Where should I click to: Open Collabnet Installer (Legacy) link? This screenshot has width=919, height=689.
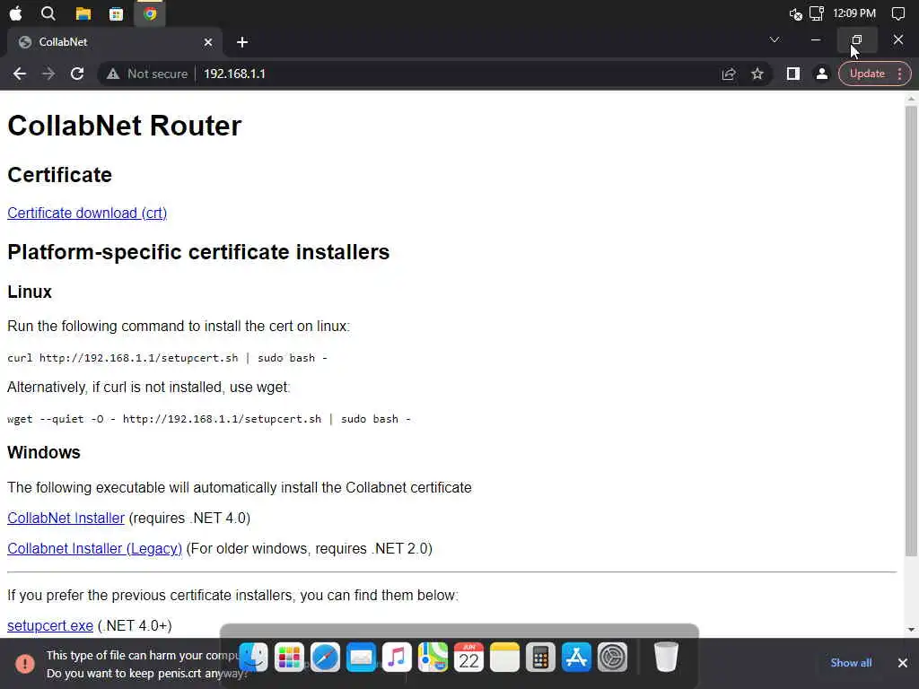pos(94,548)
